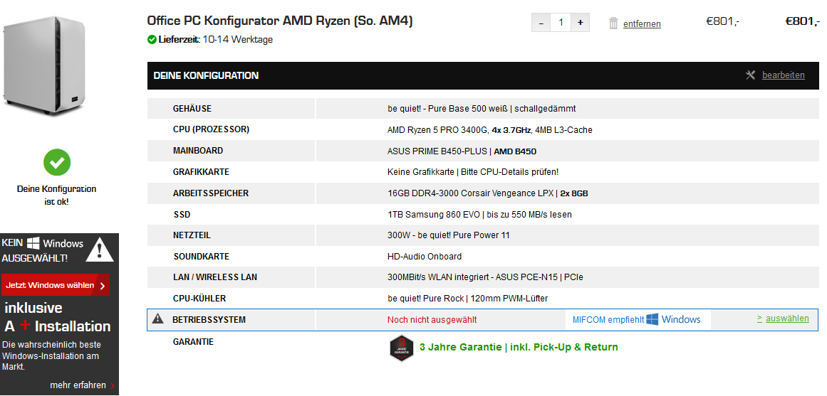Click the Windows logo in Betriebssystem row
Viewport: 827px width, 396px height.
652,319
